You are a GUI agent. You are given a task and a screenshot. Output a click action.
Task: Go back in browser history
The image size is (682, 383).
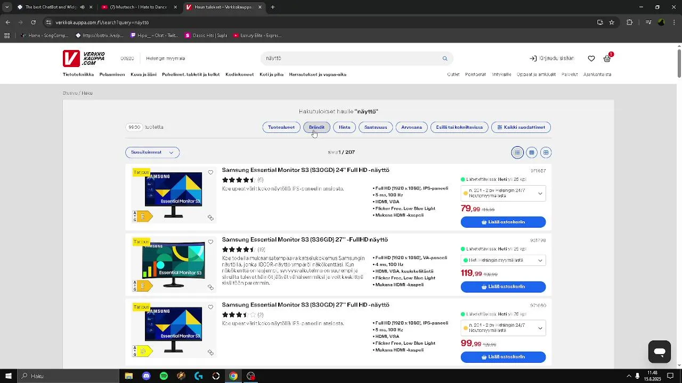[7, 22]
